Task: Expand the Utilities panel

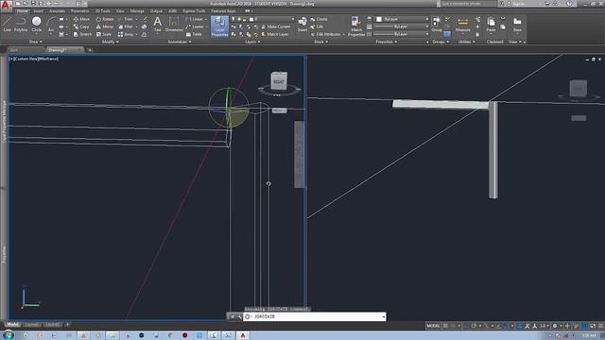Action: (x=466, y=42)
